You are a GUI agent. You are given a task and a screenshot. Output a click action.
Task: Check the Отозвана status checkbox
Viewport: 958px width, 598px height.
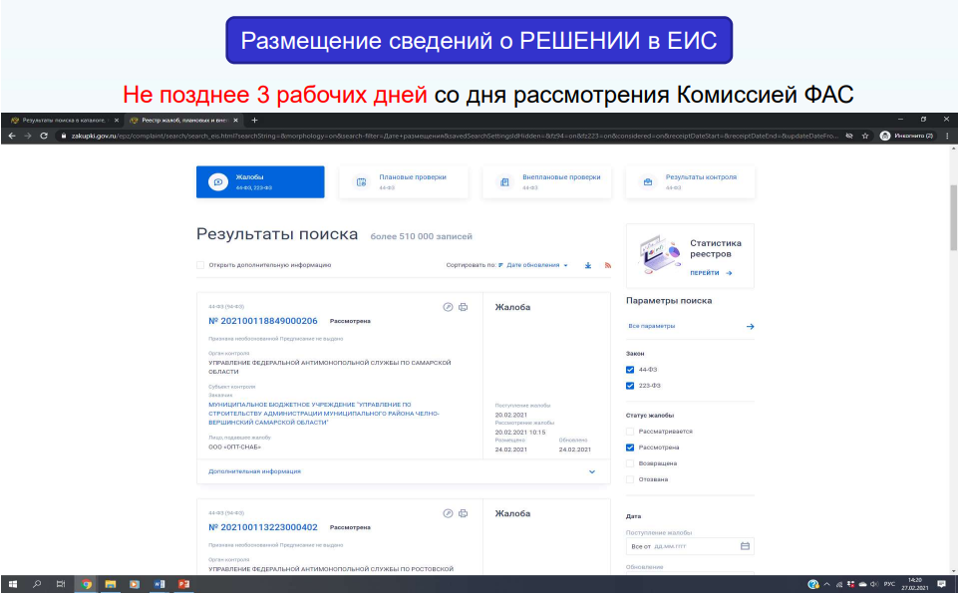(x=630, y=479)
